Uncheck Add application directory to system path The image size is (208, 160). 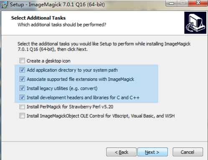pos(22,70)
